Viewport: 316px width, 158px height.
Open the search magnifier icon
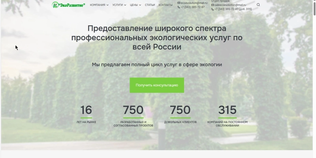[x=258, y=5]
